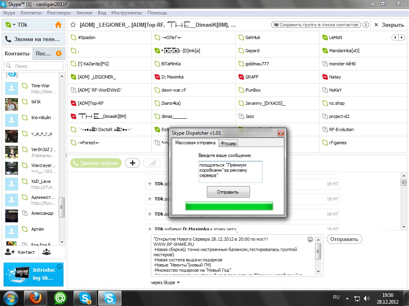
Task: Open the Звонки menu
Action: coord(84,13)
